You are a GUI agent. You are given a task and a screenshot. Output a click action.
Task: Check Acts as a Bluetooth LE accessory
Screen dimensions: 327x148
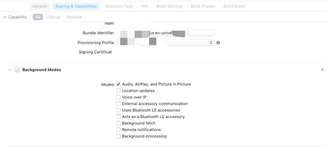(x=118, y=117)
